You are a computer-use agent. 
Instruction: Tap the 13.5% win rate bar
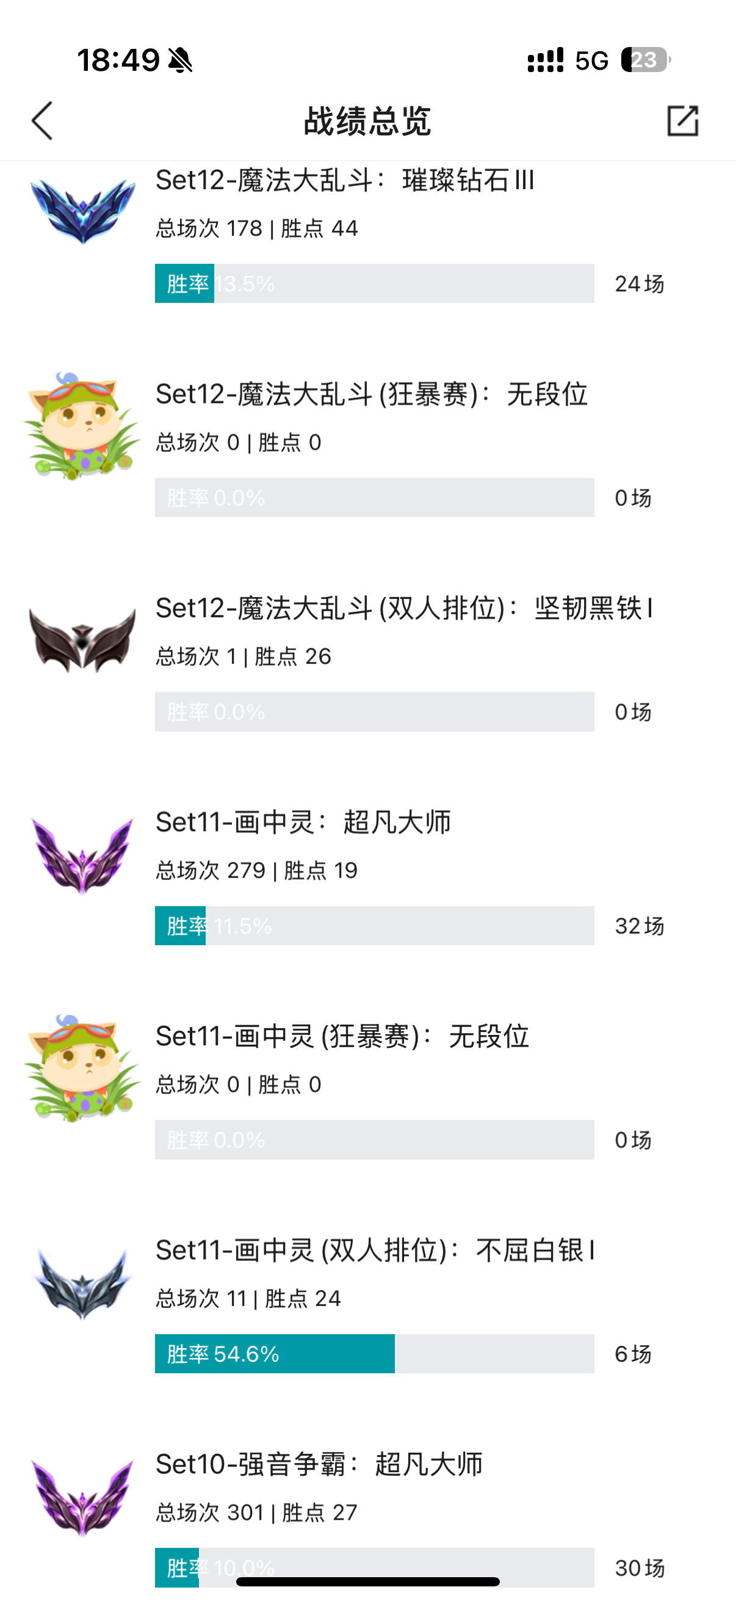(374, 283)
